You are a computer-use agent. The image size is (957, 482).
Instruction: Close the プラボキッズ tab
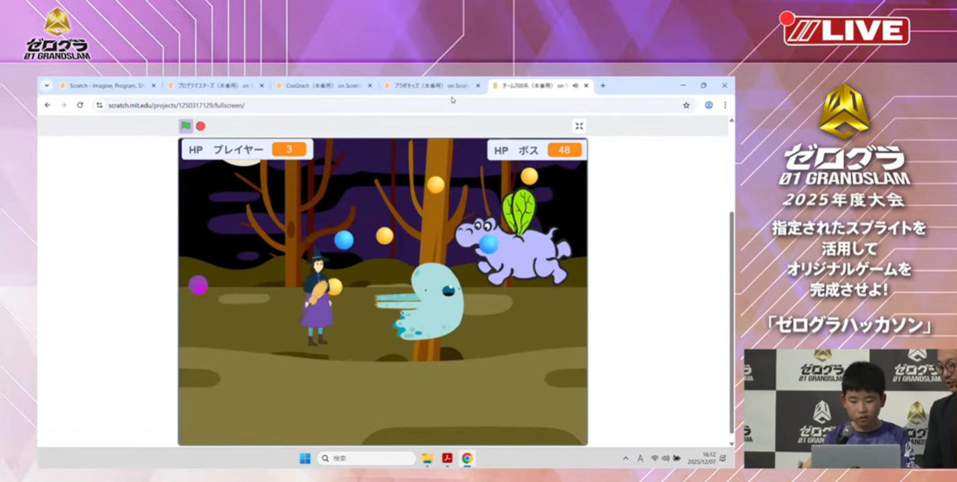tap(478, 85)
